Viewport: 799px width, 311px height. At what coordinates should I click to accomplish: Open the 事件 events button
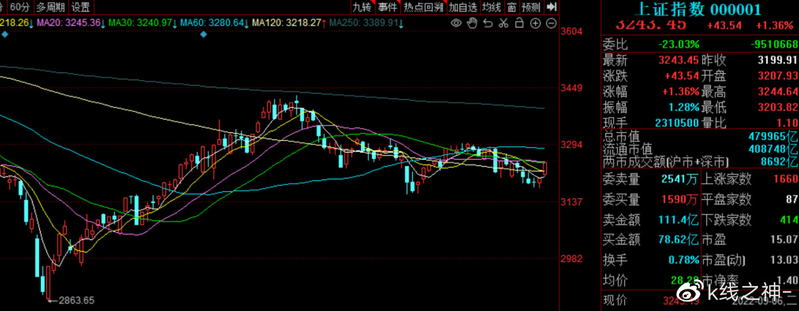[x=388, y=7]
